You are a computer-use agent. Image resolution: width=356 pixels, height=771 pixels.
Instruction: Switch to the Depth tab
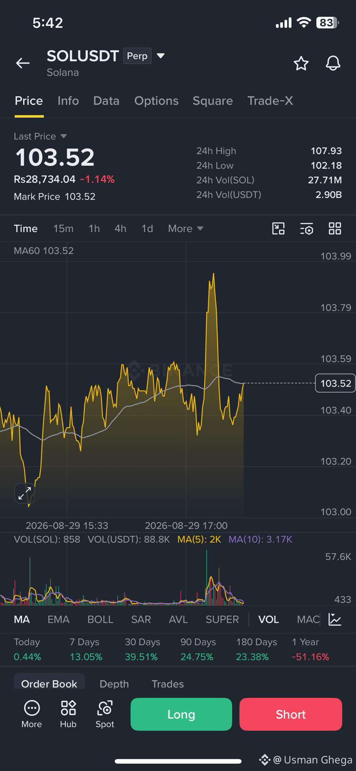click(114, 684)
